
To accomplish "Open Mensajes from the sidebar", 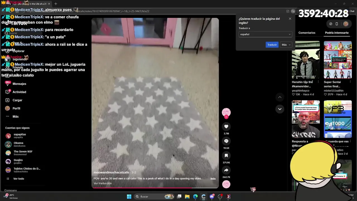I will pyautogui.click(x=20, y=84).
